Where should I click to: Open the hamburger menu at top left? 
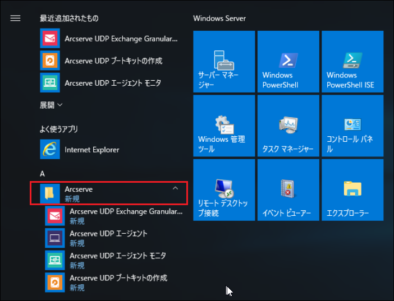pos(15,18)
